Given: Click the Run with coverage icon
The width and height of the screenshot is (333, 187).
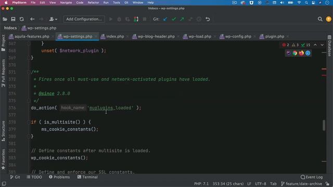Looking at the screenshot, I should 127,19.
